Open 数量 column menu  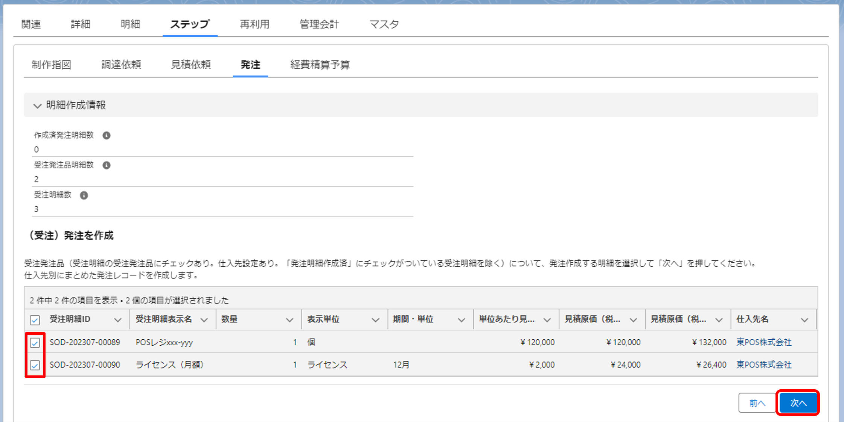pos(289,320)
